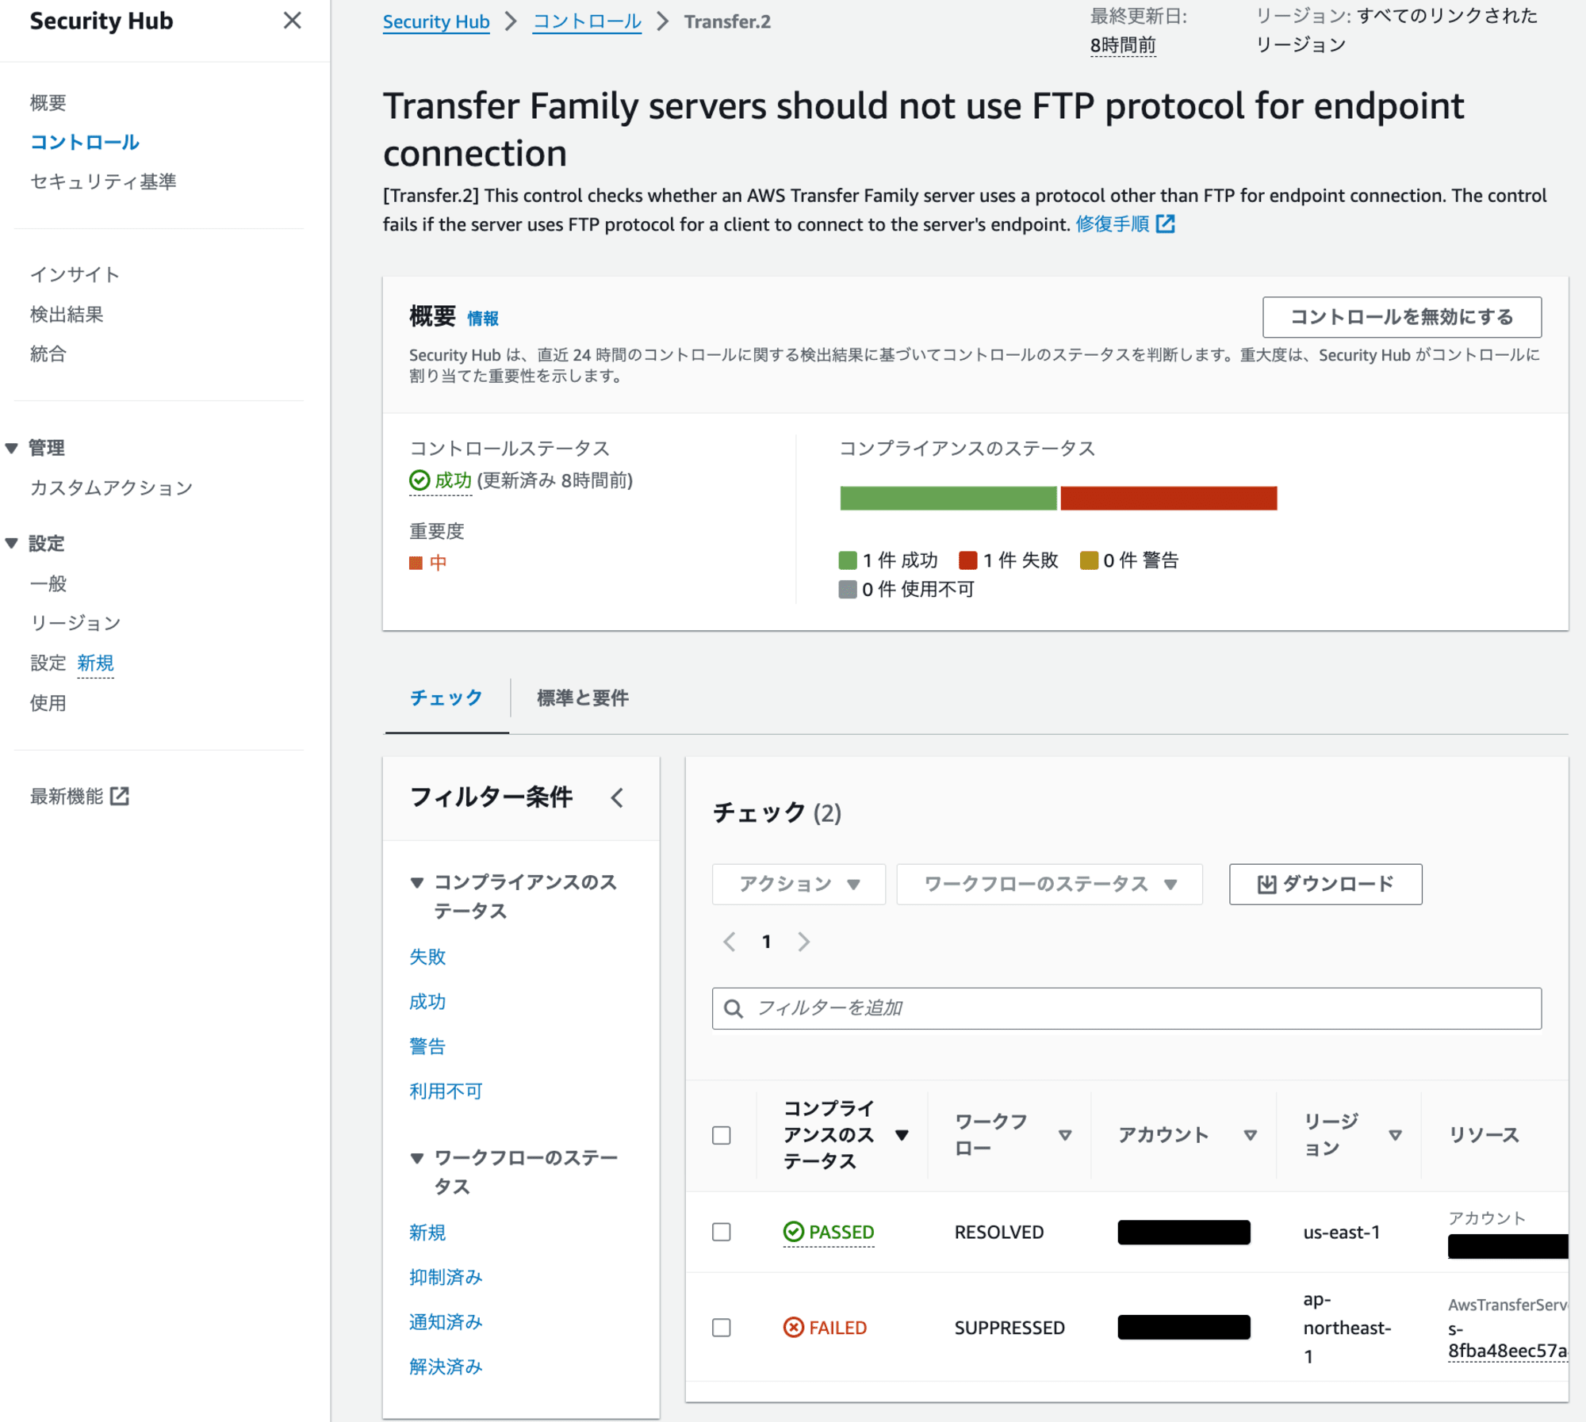Filter by 警告 compliance status
This screenshot has width=1586, height=1422.
(x=427, y=1046)
